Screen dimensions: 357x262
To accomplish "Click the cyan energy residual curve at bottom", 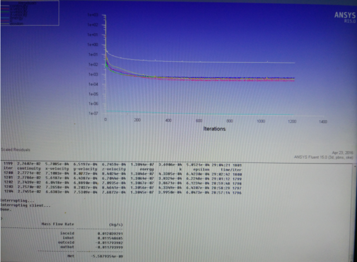I will [x=223, y=112].
